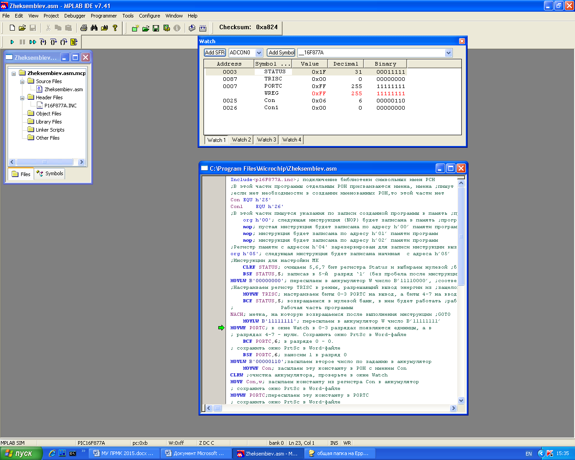Click the New Project toolbar icon

coord(135,28)
